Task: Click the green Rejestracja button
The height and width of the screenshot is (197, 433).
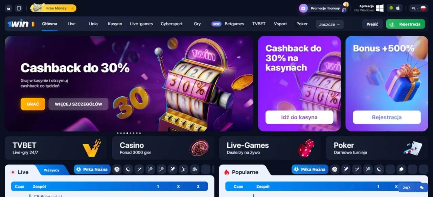Action: (406, 24)
